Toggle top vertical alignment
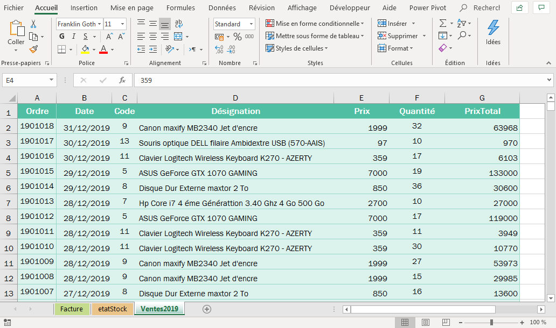The width and height of the screenshot is (556, 328). point(141,24)
